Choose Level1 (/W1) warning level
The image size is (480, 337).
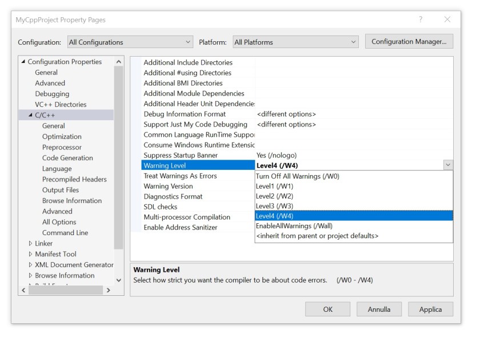[x=354, y=186]
